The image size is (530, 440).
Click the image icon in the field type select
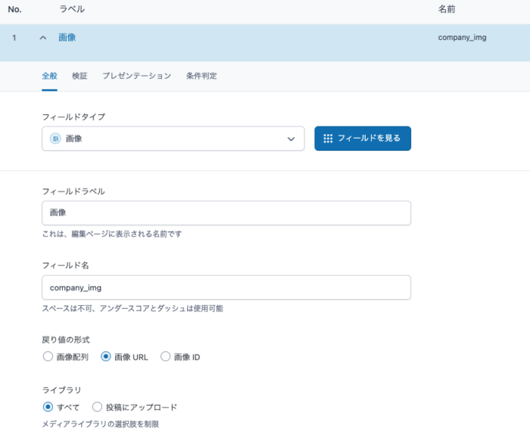[55, 139]
